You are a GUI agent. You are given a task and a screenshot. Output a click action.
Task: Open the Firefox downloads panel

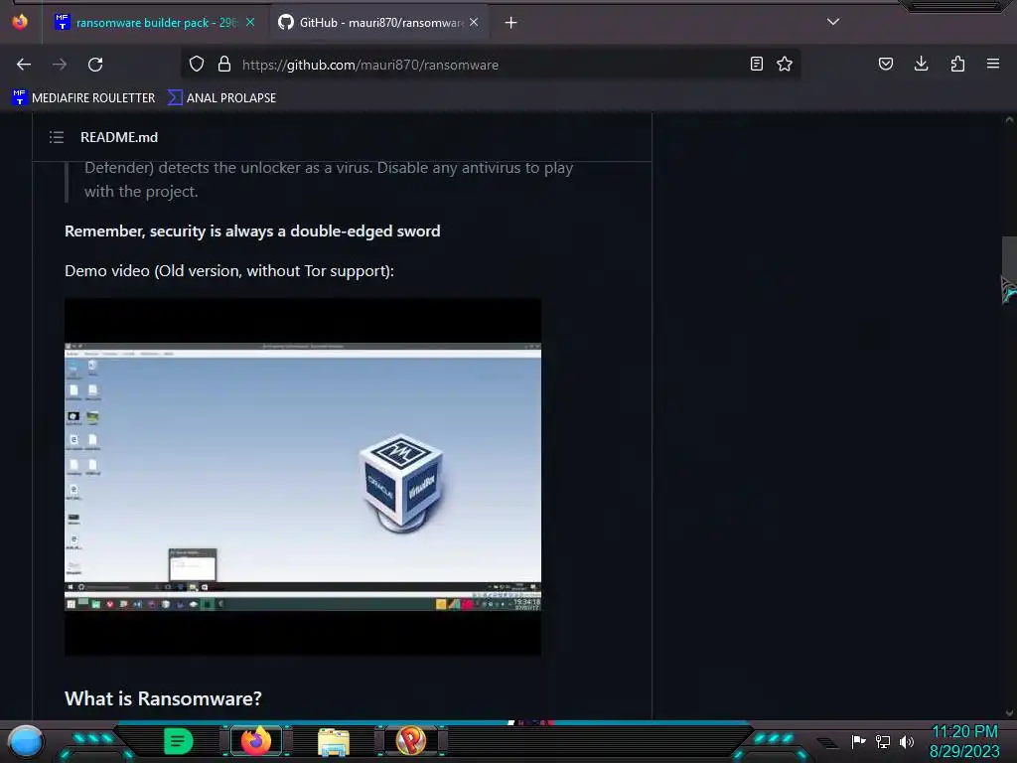pos(921,64)
